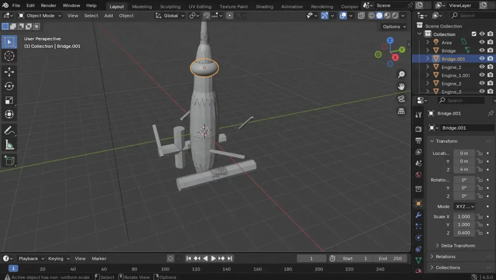Open the Object Mode dropdown
496x280 pixels.
click(x=40, y=16)
